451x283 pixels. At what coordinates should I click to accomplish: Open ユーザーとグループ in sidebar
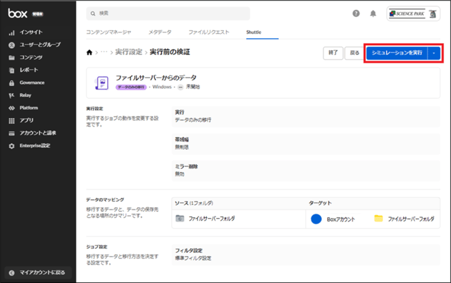tap(40, 45)
